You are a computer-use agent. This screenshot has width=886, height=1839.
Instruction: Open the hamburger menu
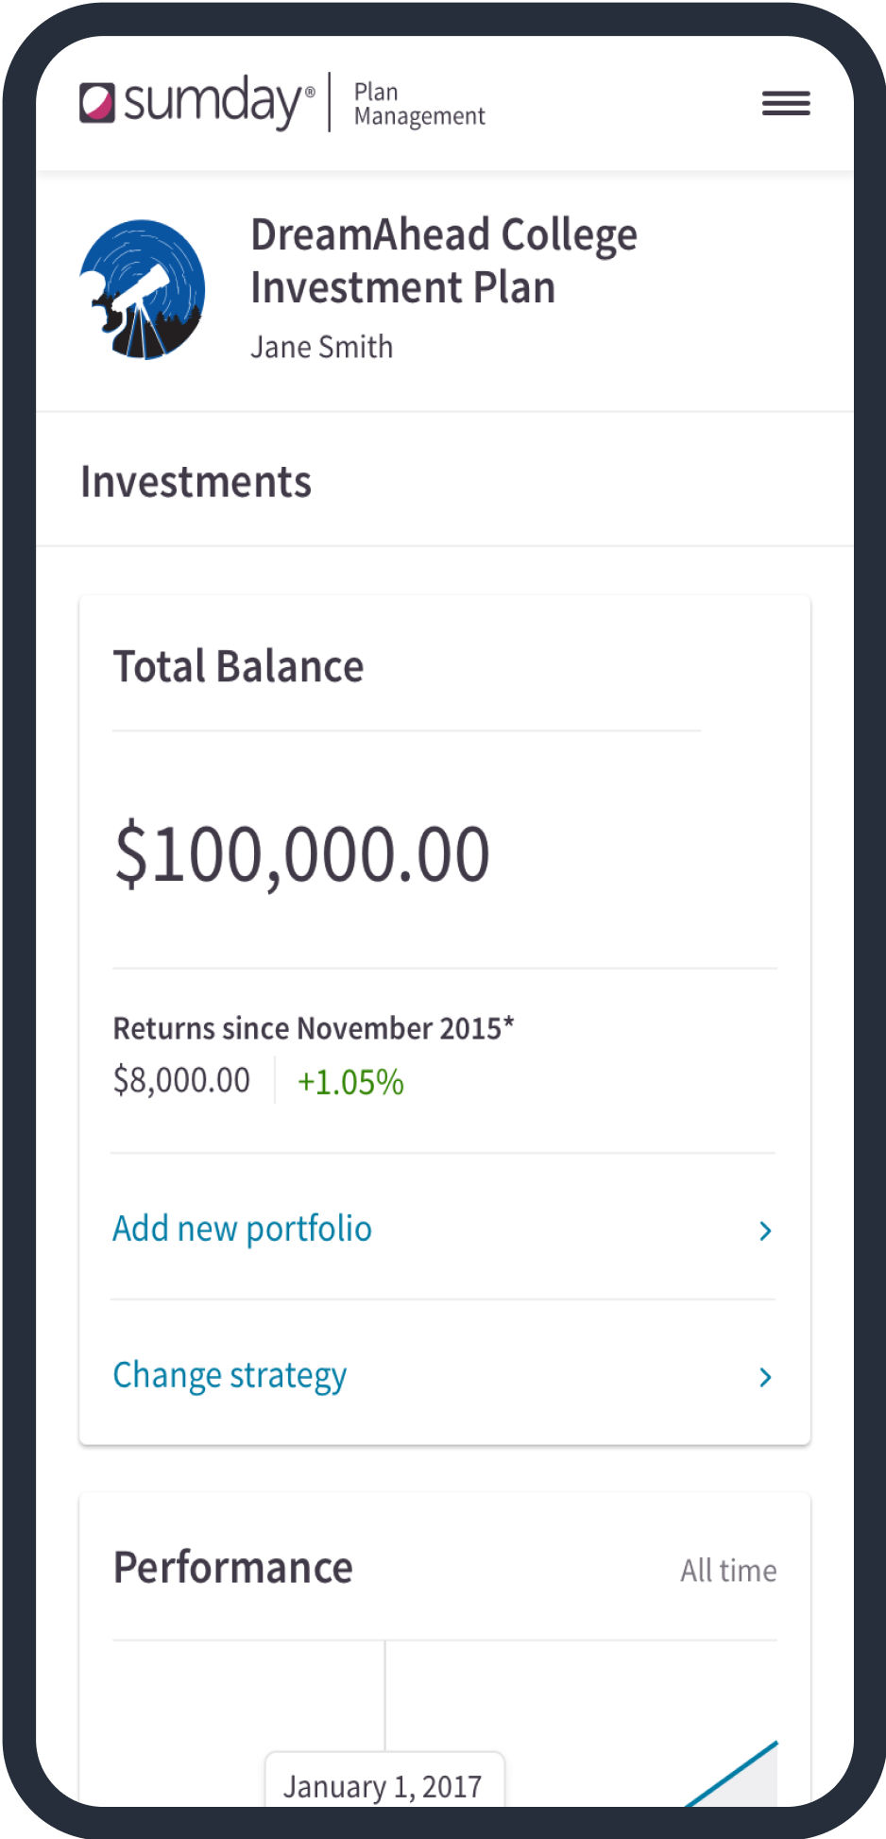786,103
